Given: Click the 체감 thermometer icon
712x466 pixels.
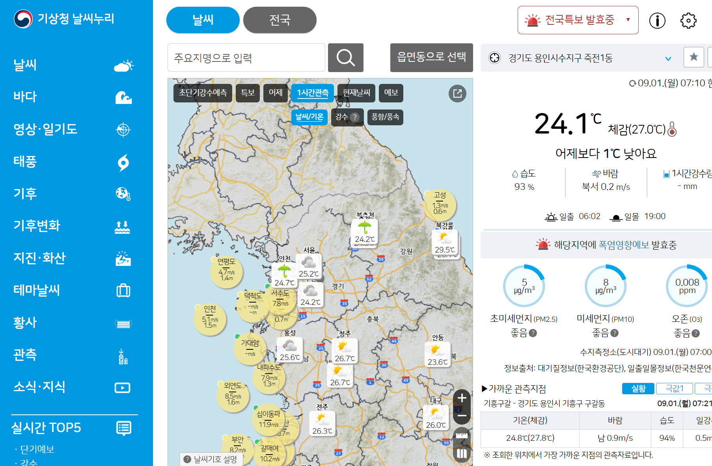Looking at the screenshot, I should (672, 129).
